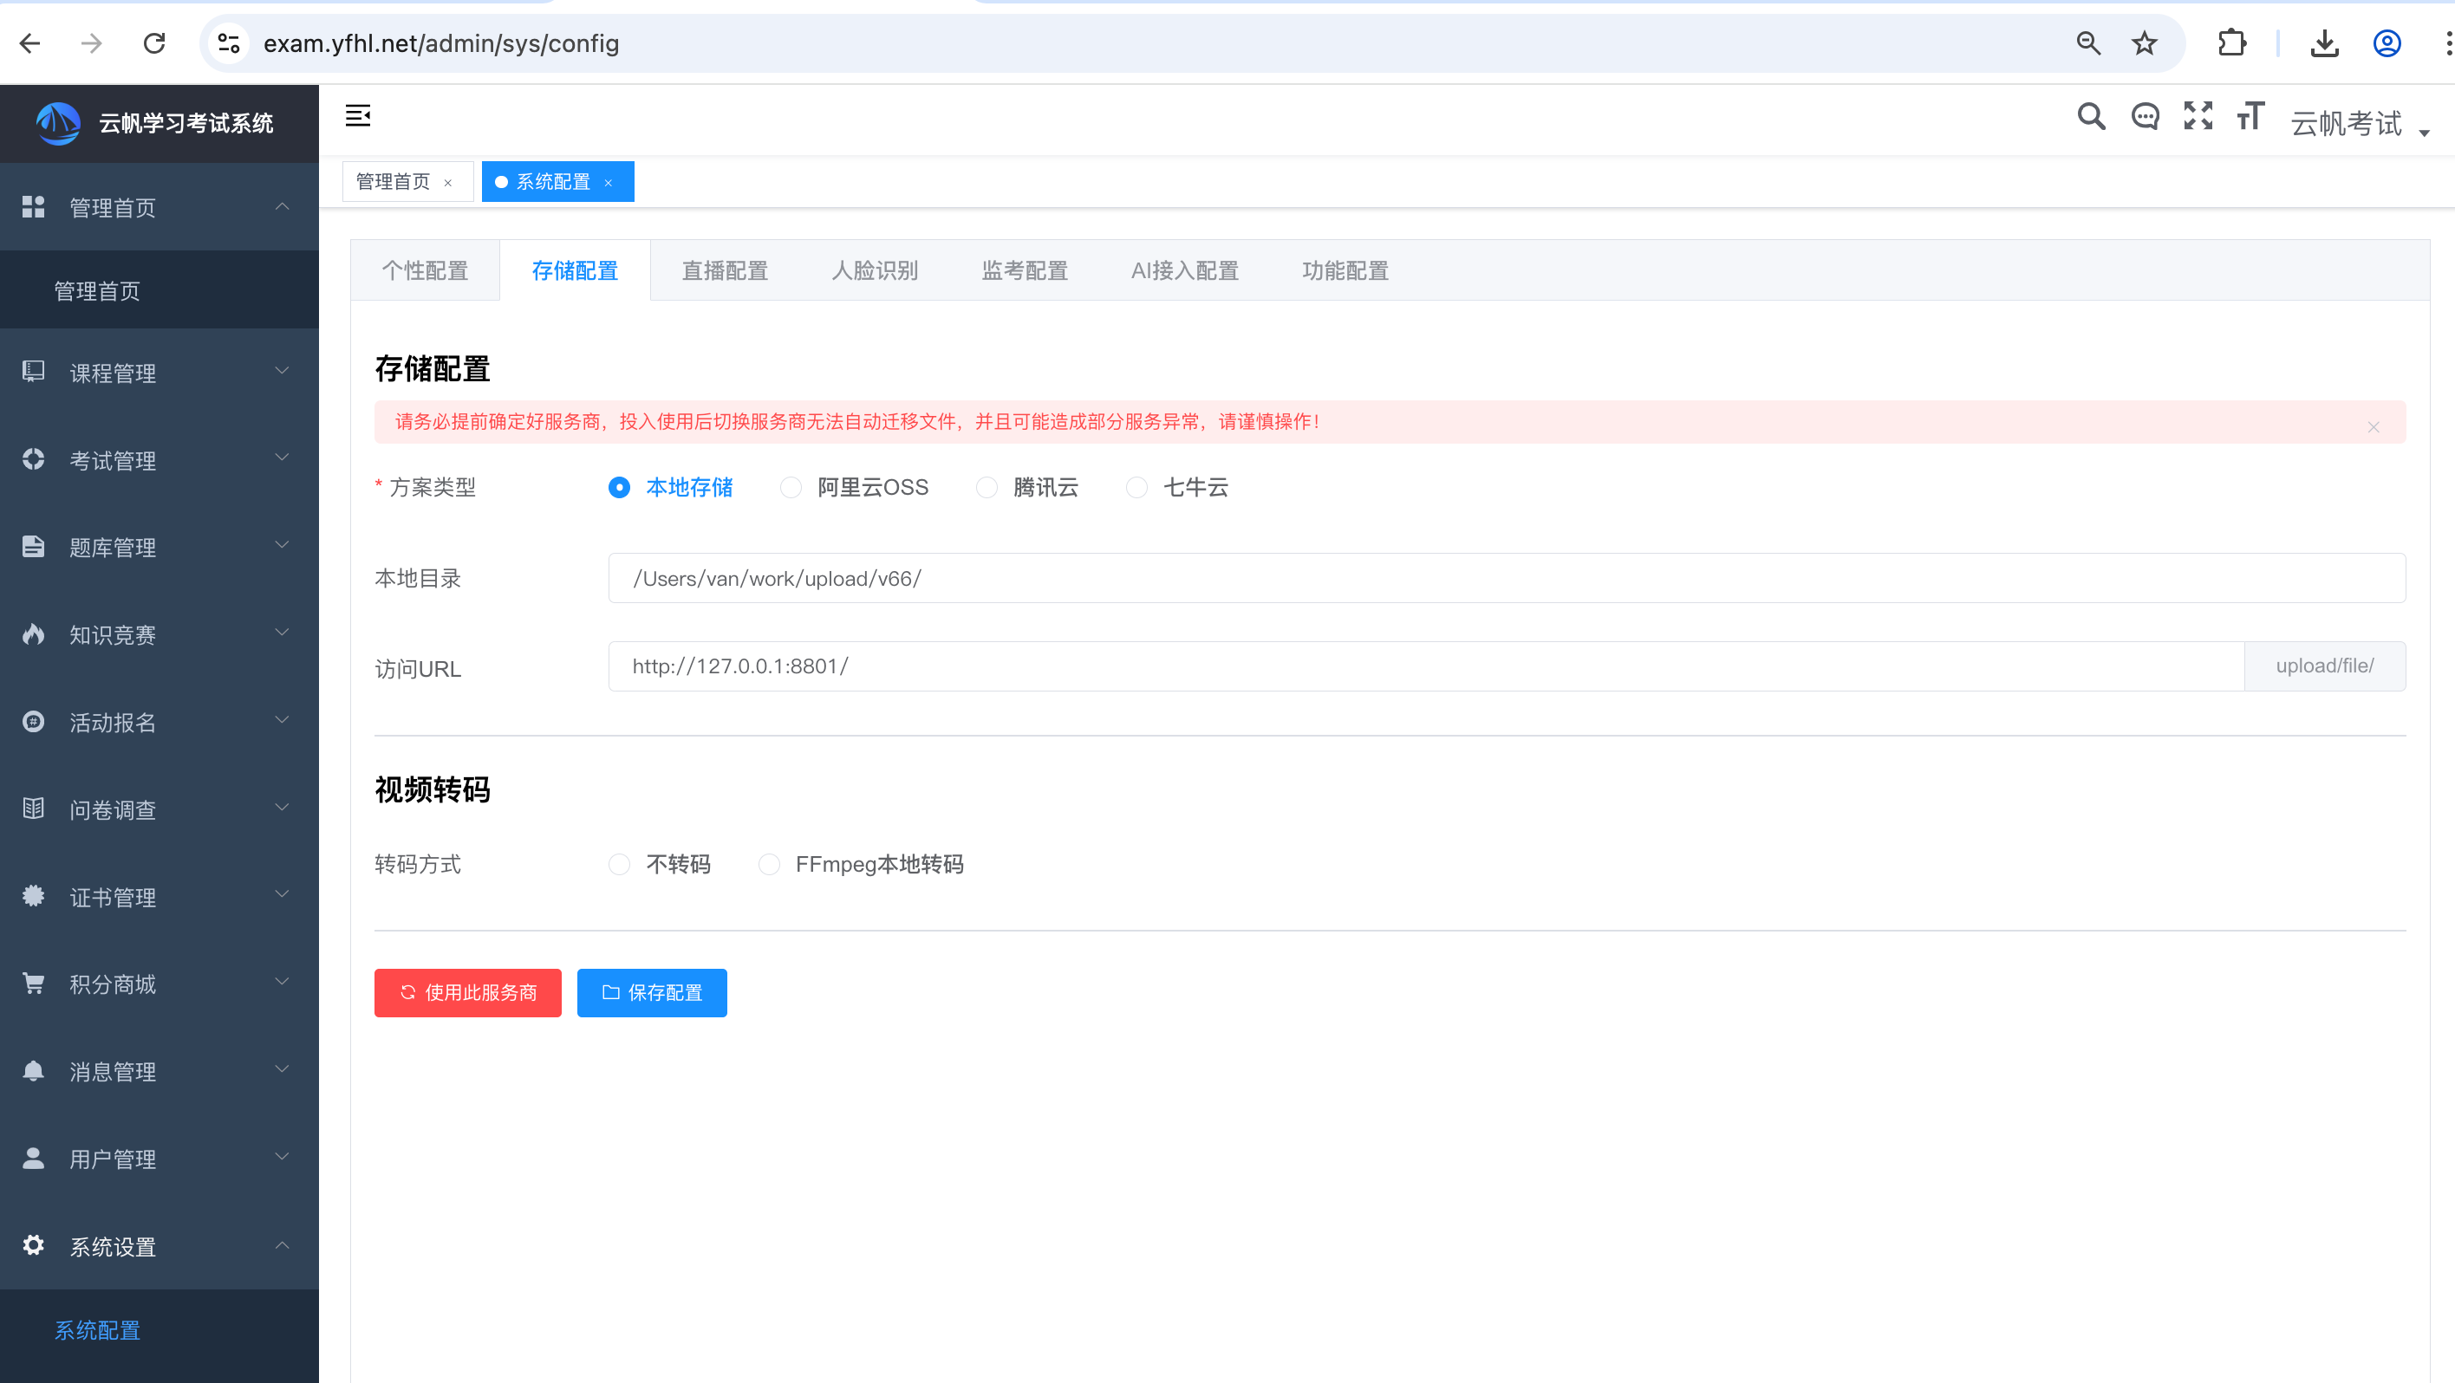
Task: Choose the FFmpeg本地转码 option
Action: 861,864
